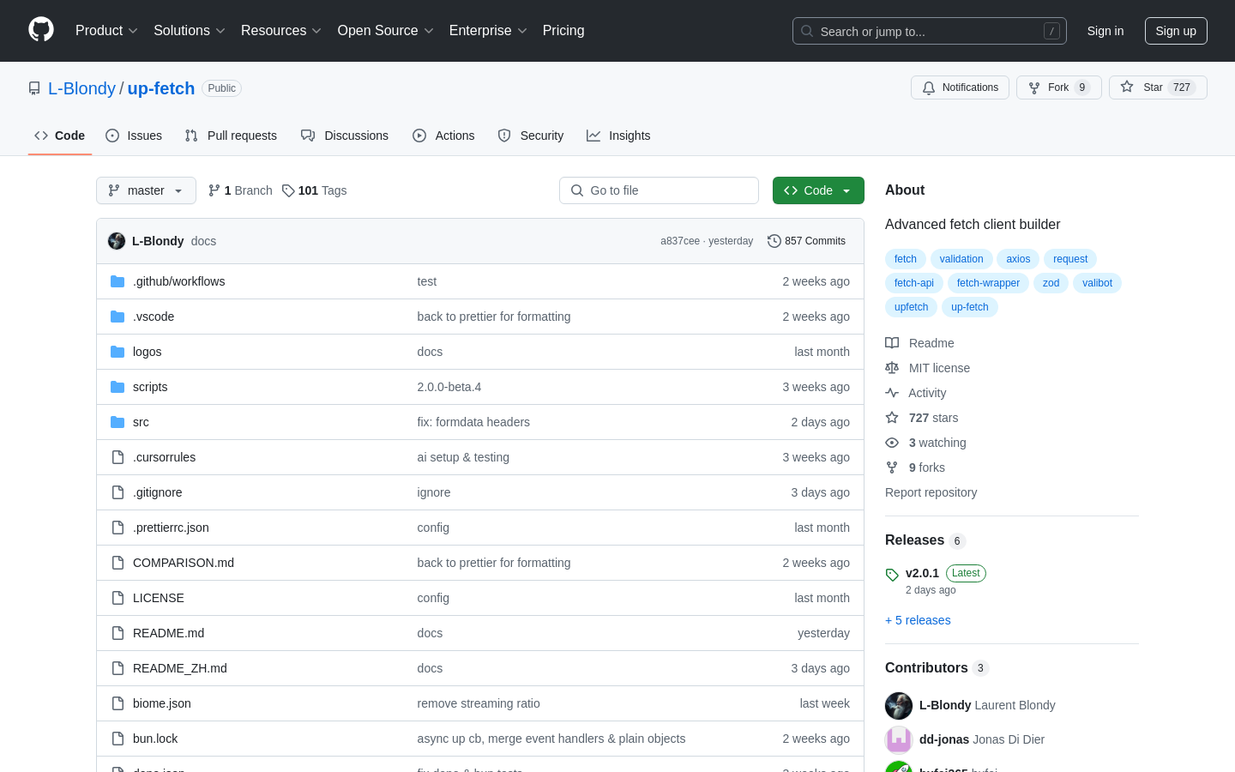The width and height of the screenshot is (1235, 772).
Task: Click the branch icon beside 1 Branch
Action: 214,190
